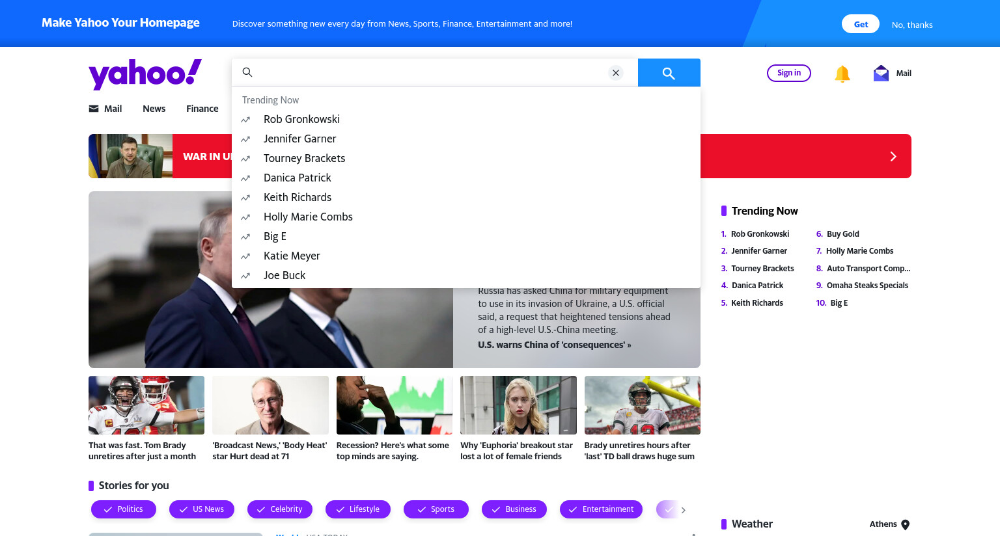The height and width of the screenshot is (536, 1000).
Task: Click the Yahoo logo
Action: point(145,74)
